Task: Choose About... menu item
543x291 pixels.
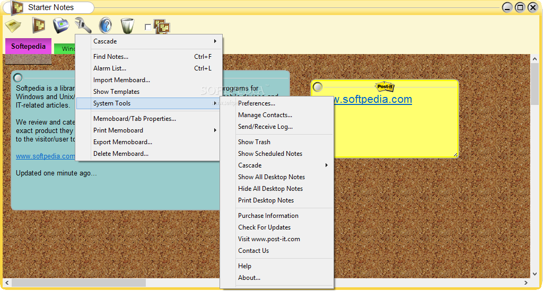Action: tap(277, 278)
